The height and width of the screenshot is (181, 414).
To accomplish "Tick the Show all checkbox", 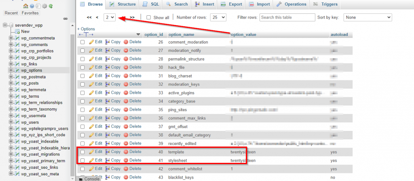I will [149, 17].
